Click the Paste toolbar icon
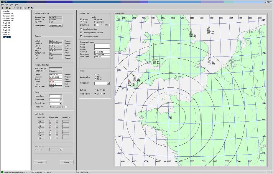This screenshot has width=273, height=174. [21, 8]
